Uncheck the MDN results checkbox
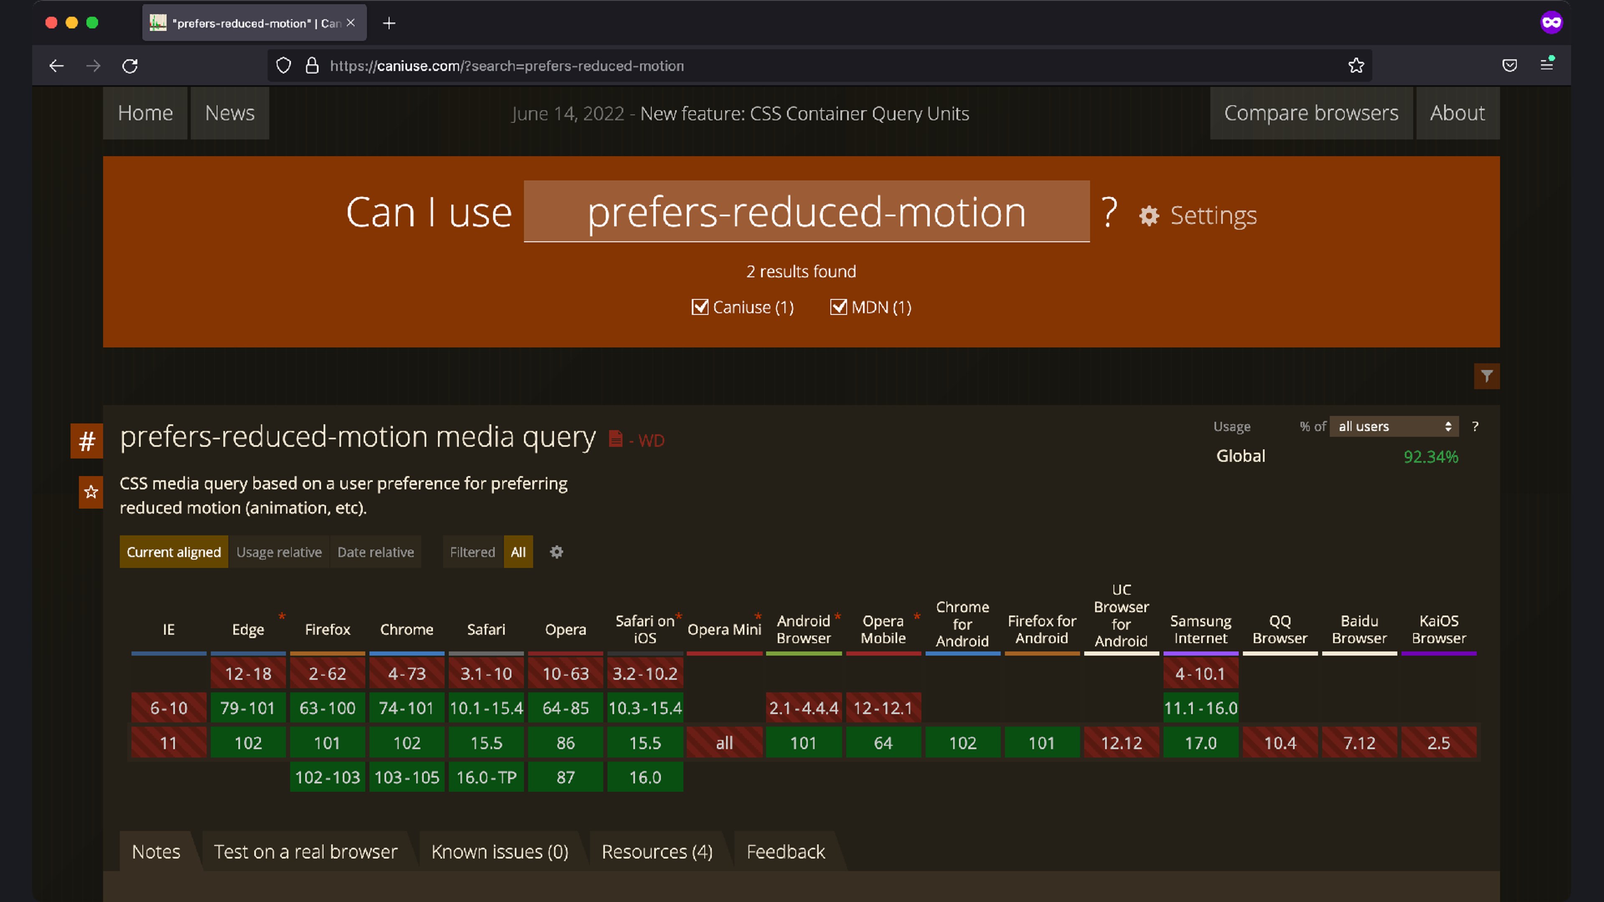Image resolution: width=1604 pixels, height=902 pixels. (x=838, y=307)
